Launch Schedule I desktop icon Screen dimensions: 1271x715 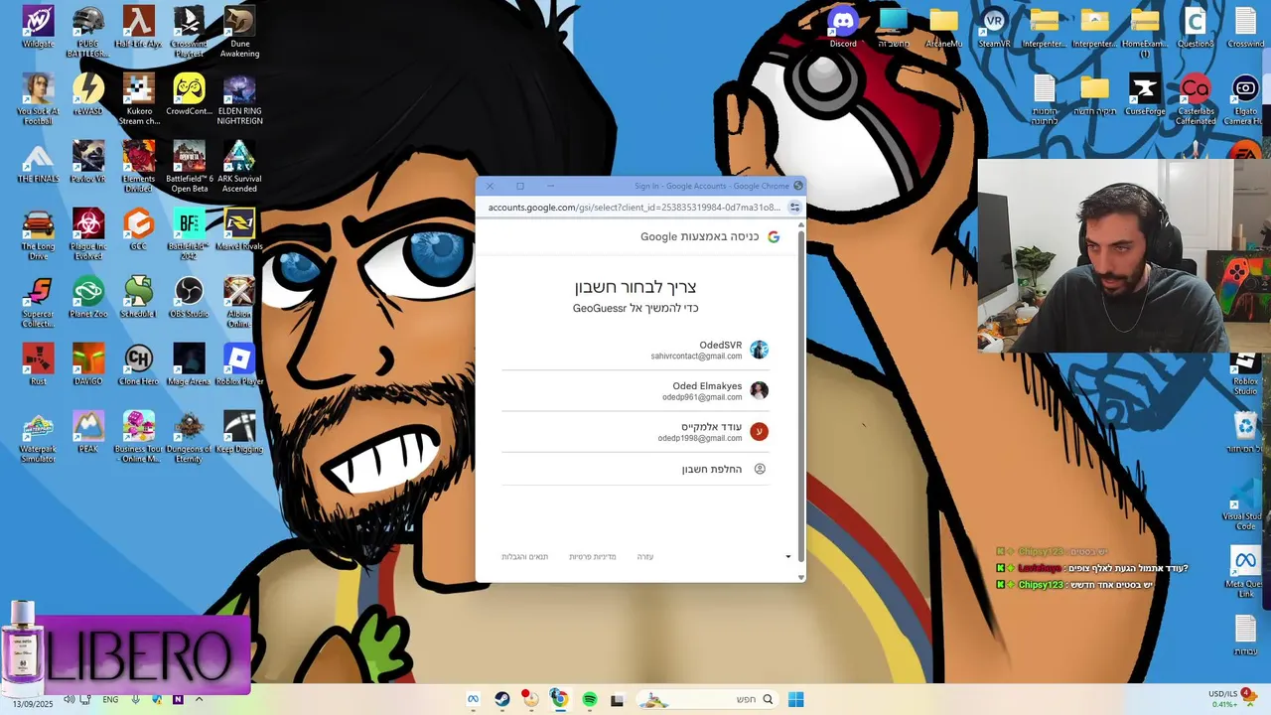138,297
